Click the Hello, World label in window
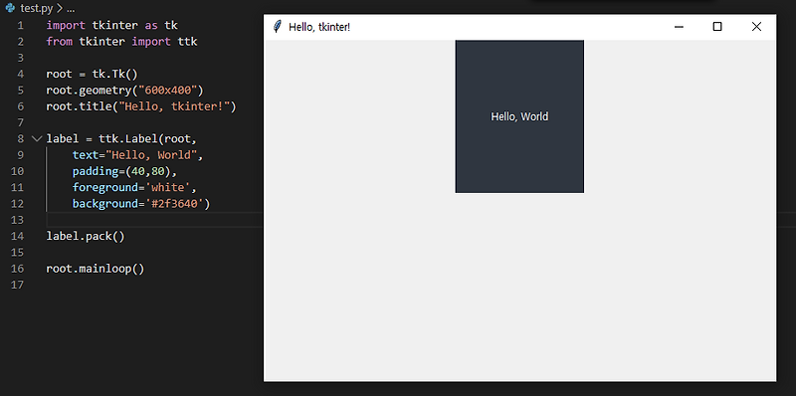The width and height of the screenshot is (796, 396). [519, 116]
